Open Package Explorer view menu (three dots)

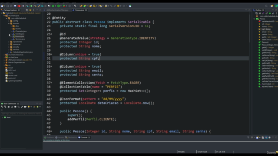click(34, 10)
